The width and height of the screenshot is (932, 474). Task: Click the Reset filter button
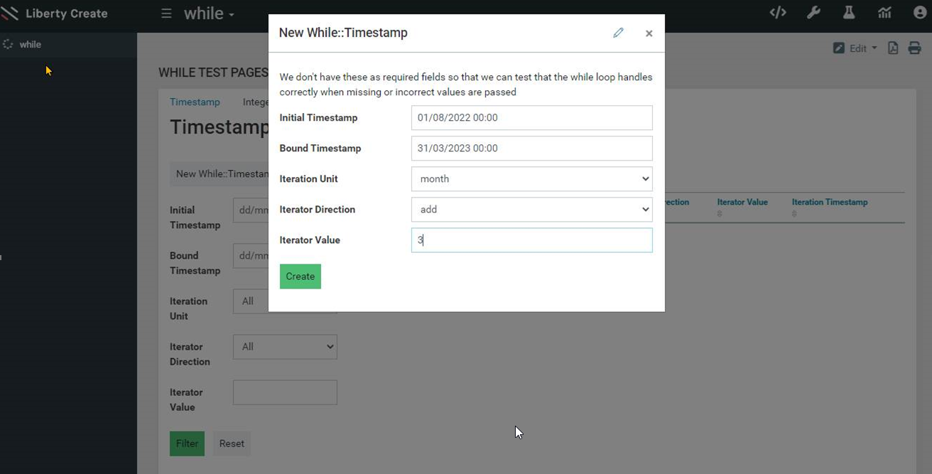tap(232, 443)
